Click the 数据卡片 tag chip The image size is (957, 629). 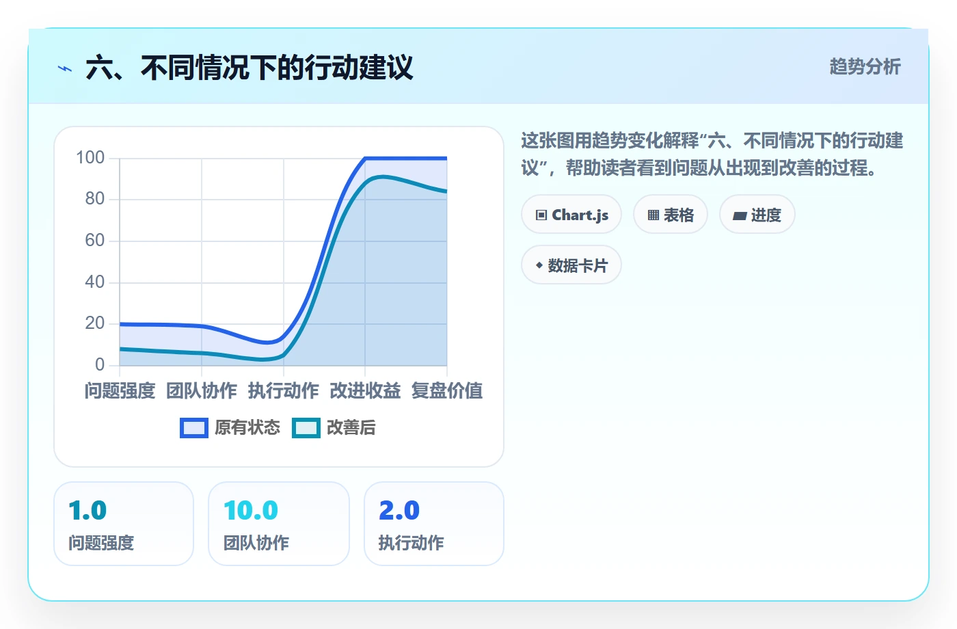[x=571, y=265]
